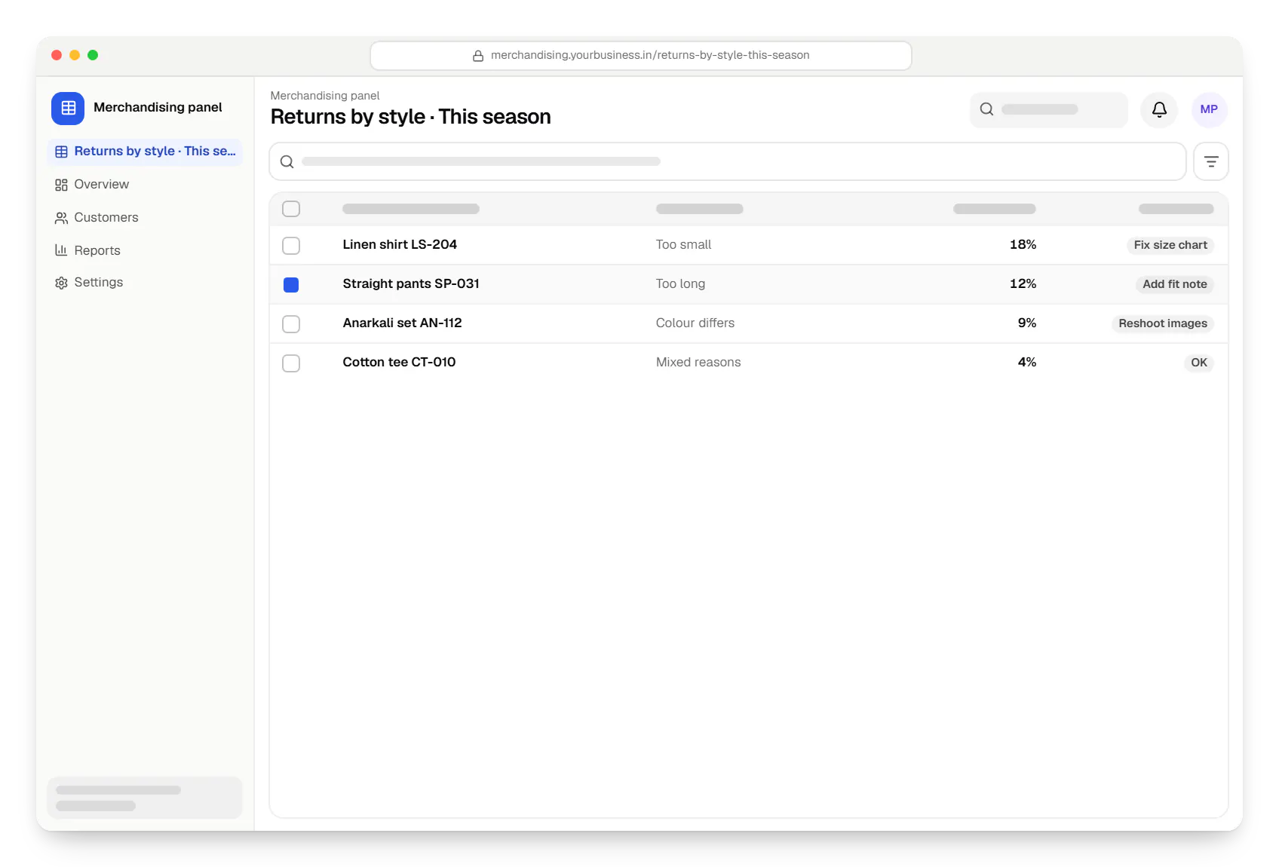Click the Merchandising panel logo icon
Image resolution: width=1279 pixels, height=867 pixels.
68,108
